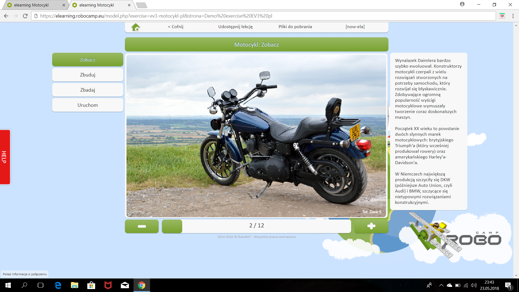The width and height of the screenshot is (519, 292).
Task: Click the second elearning Motocykl tab title
Action: click(97, 5)
